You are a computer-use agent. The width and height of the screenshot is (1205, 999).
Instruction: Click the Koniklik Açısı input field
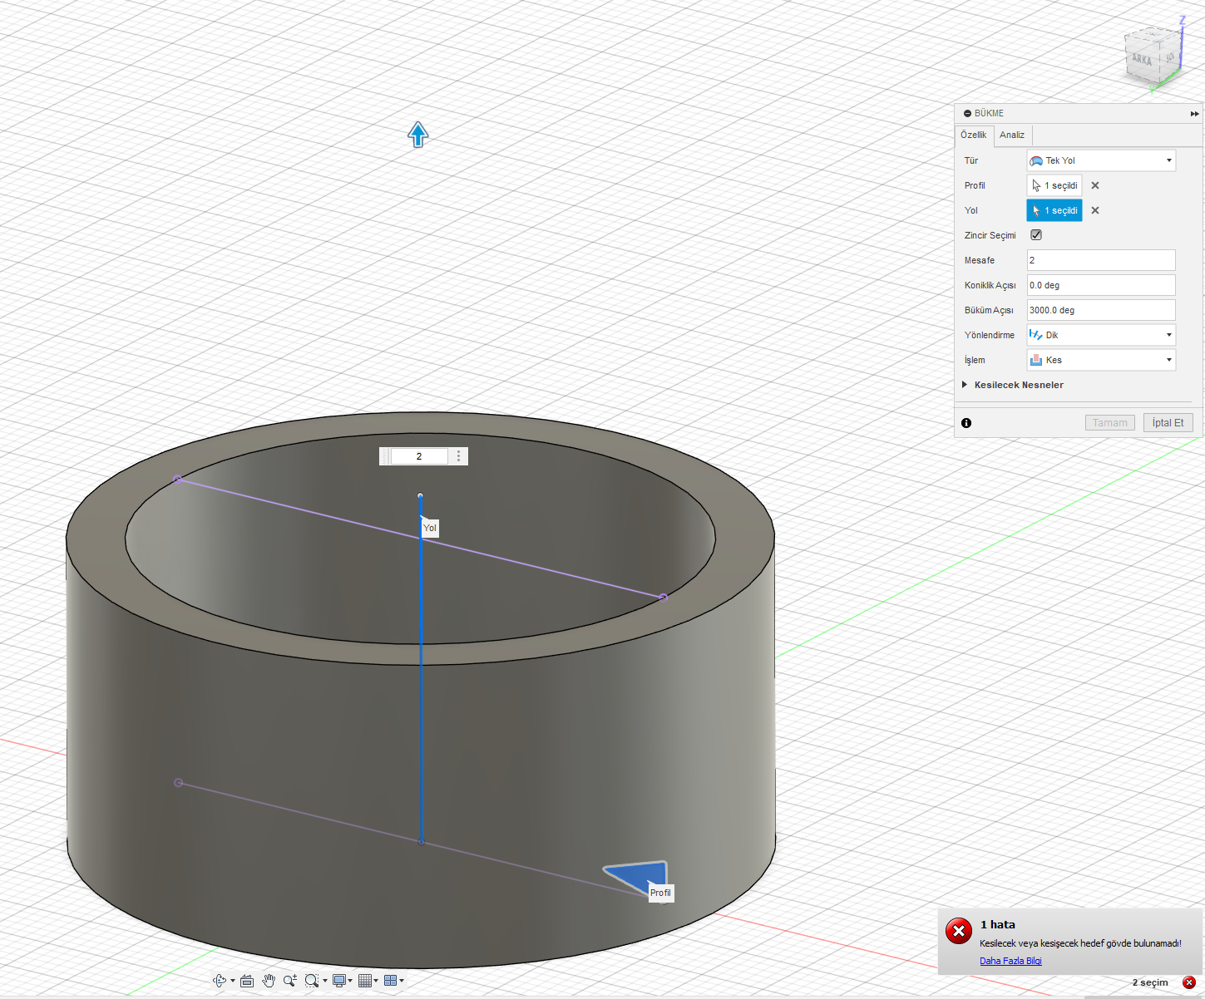[1101, 285]
